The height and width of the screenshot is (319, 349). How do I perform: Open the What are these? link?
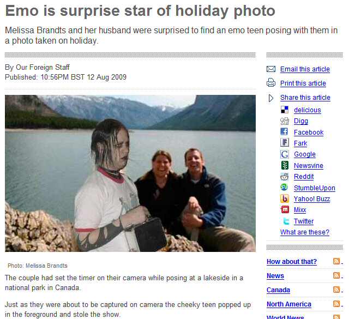coord(304,232)
